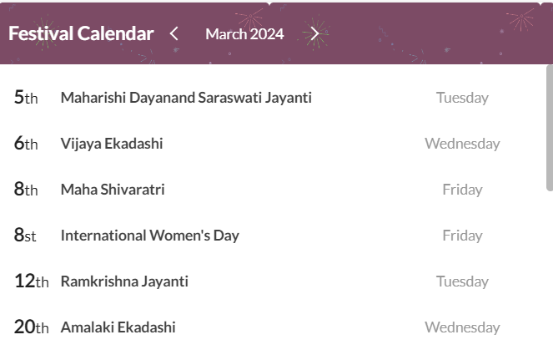Go to the previous month arrow

[x=174, y=33]
